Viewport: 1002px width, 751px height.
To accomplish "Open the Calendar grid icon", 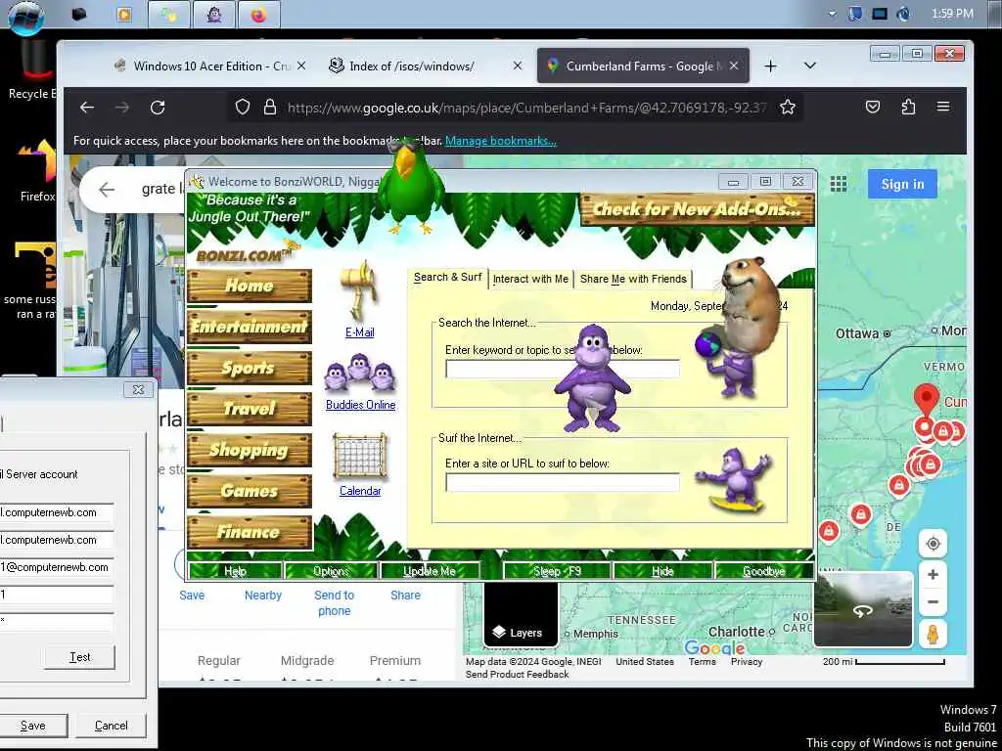I will (x=360, y=458).
